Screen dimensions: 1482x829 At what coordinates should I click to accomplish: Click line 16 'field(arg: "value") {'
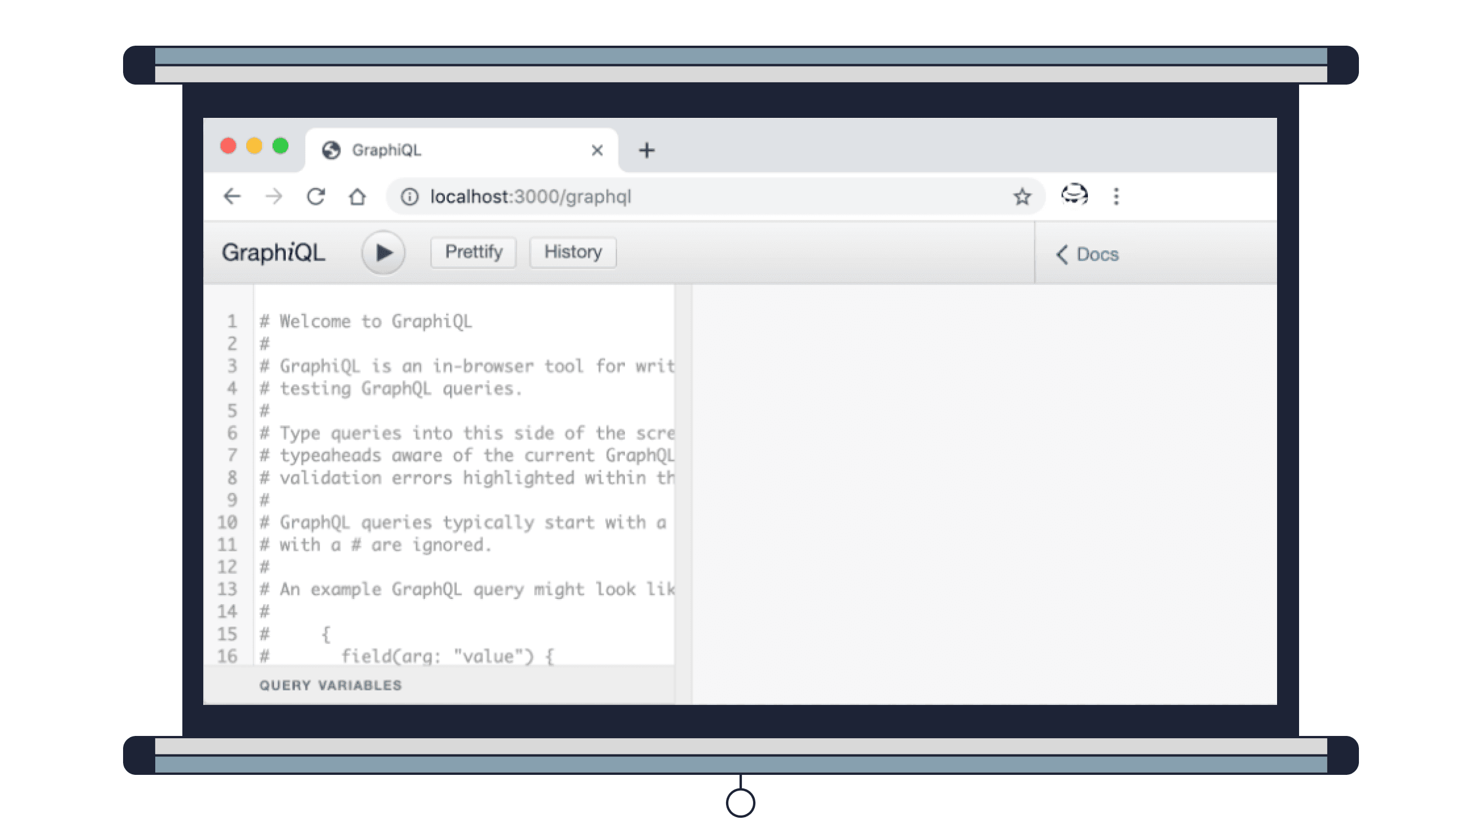(x=448, y=656)
